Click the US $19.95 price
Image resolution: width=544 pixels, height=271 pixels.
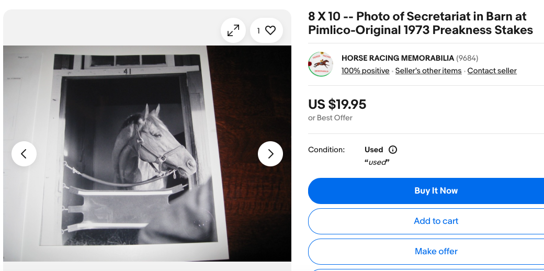tap(337, 105)
